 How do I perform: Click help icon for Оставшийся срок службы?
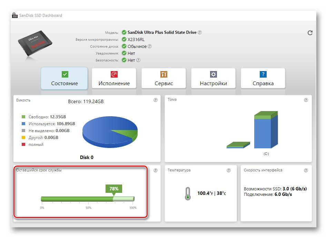tap(156, 170)
